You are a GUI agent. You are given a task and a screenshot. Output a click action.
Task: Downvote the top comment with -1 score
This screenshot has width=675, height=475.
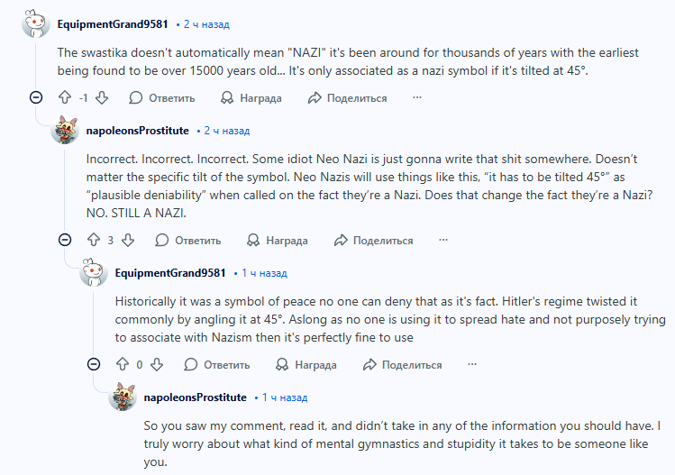(x=102, y=97)
